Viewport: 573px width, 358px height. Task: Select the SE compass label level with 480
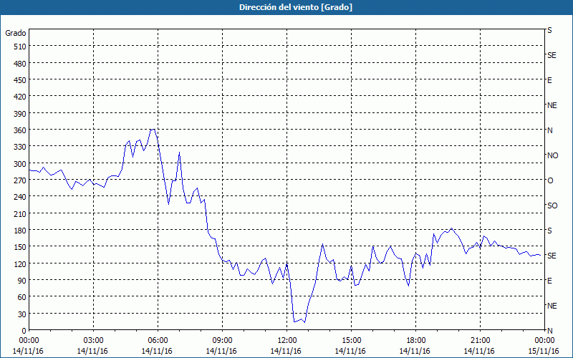click(552, 55)
